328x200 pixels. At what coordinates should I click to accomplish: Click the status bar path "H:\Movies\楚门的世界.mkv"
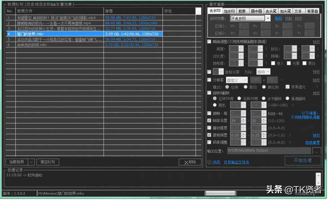coord(61,193)
